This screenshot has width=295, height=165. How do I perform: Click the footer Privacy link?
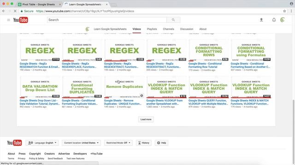tap(22, 159)
